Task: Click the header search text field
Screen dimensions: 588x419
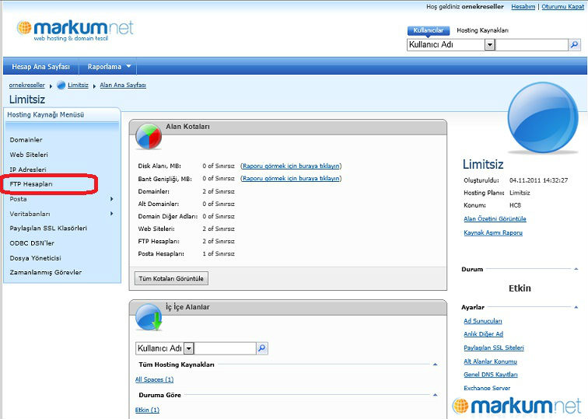Action: (532, 45)
